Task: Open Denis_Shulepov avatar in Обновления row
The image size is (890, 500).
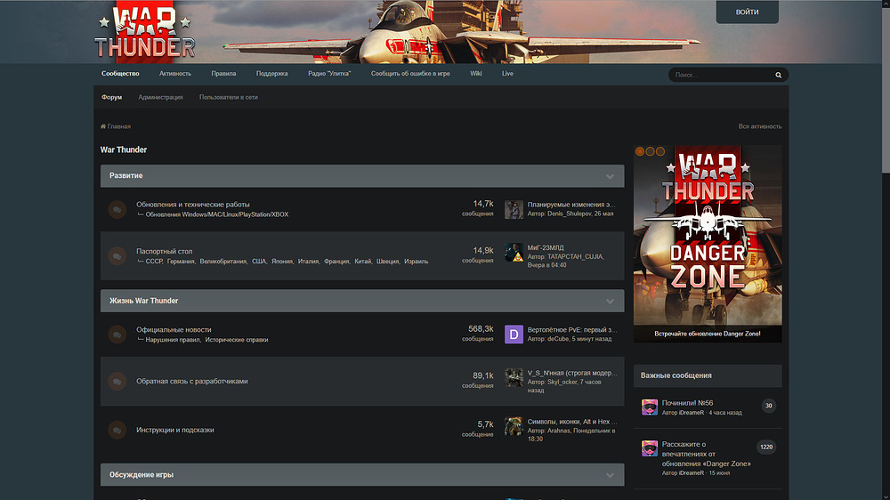Action: click(514, 209)
